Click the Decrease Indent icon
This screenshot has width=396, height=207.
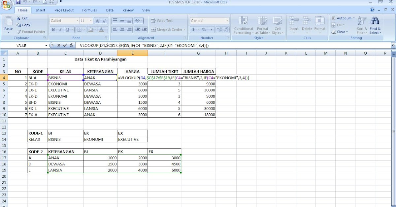coord(137,30)
